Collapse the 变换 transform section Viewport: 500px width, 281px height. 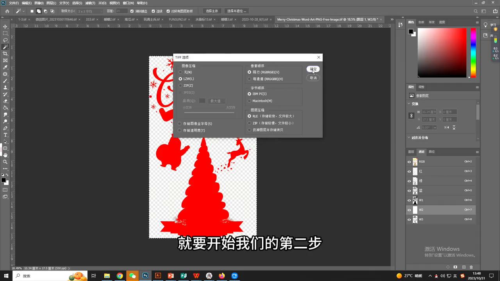tap(409, 103)
